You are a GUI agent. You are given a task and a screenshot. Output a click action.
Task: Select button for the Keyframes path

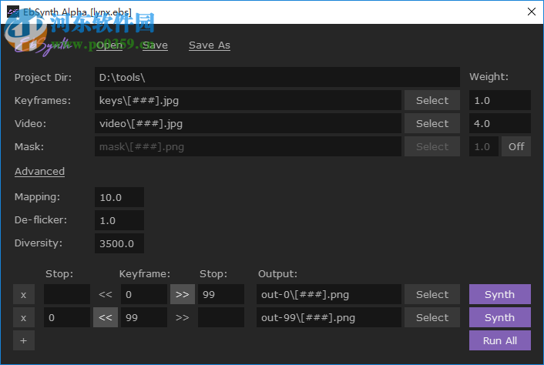click(x=432, y=101)
